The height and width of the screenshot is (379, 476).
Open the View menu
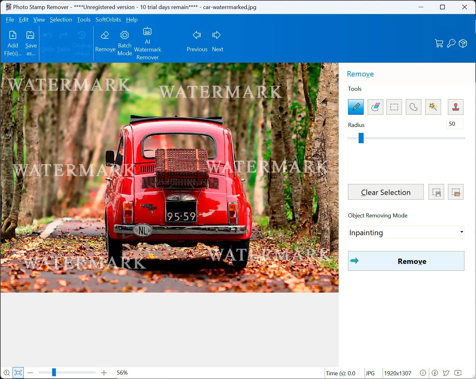[x=39, y=20]
